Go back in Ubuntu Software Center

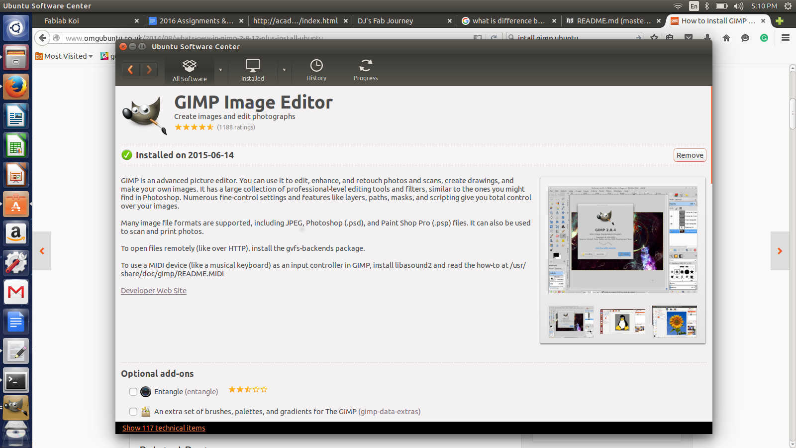click(130, 70)
